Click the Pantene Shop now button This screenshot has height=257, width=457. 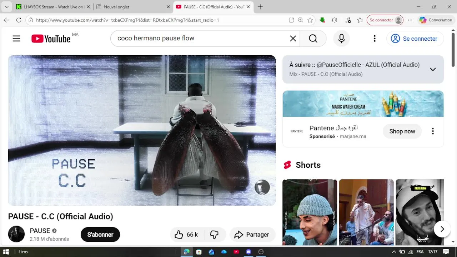click(402, 131)
